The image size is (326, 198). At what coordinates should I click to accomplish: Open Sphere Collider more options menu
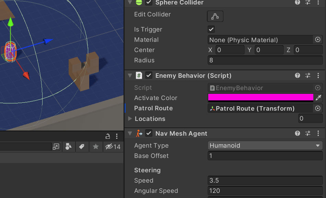[318, 2]
